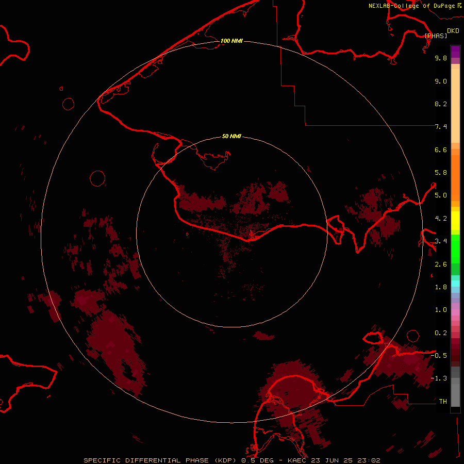
Task: Click the 2.6 scale value
Action: [441, 264]
